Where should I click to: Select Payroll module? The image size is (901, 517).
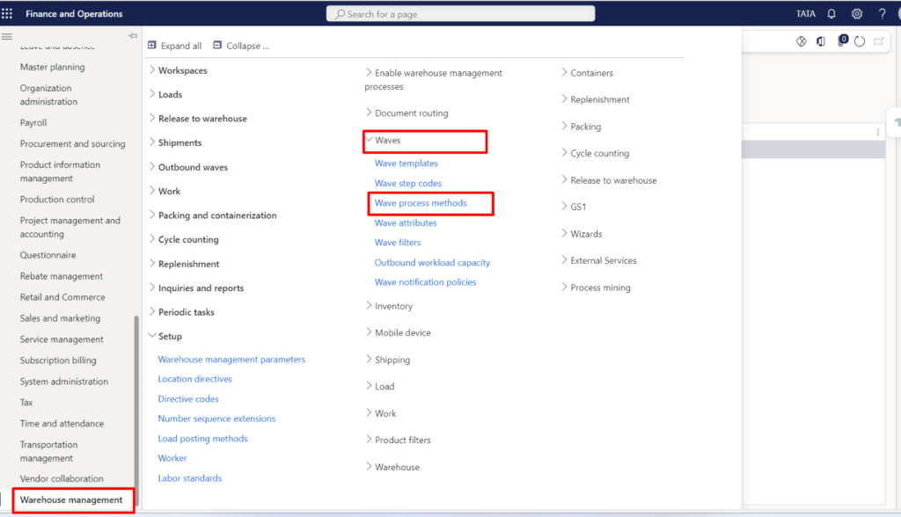(x=33, y=122)
